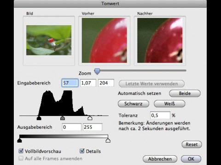Click the Bild overview thumbnail
The width and height of the screenshot is (221, 165).
coord(49,40)
